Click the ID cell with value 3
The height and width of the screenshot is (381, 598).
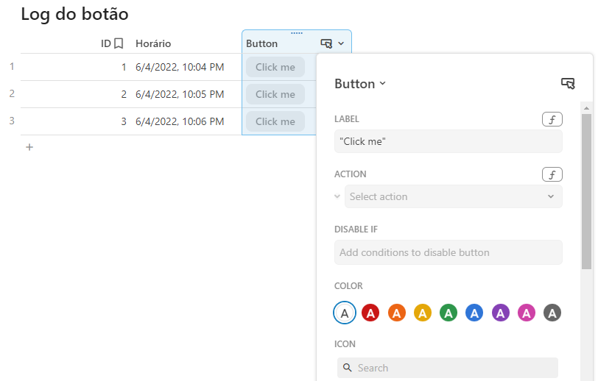click(x=124, y=121)
